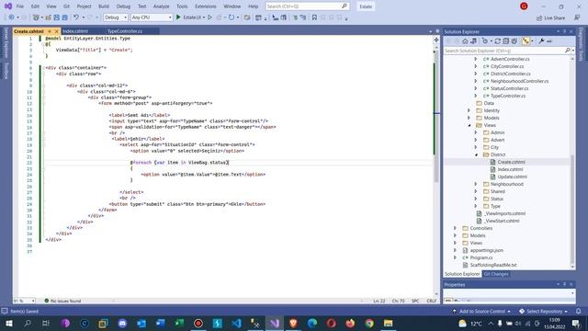This screenshot has width=588, height=331.
Task: Expand the Program.cs node
Action: 456,257
